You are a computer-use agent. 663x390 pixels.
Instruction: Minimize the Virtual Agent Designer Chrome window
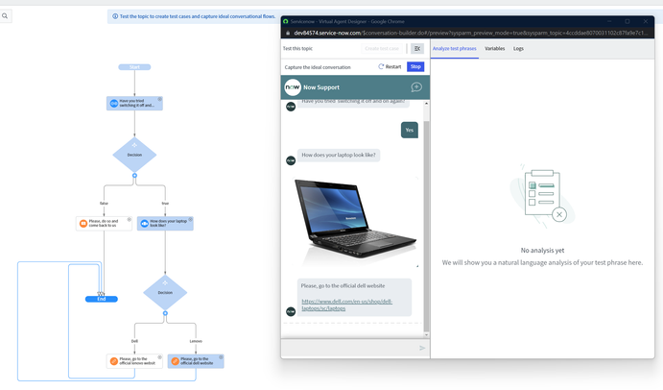[609, 21]
